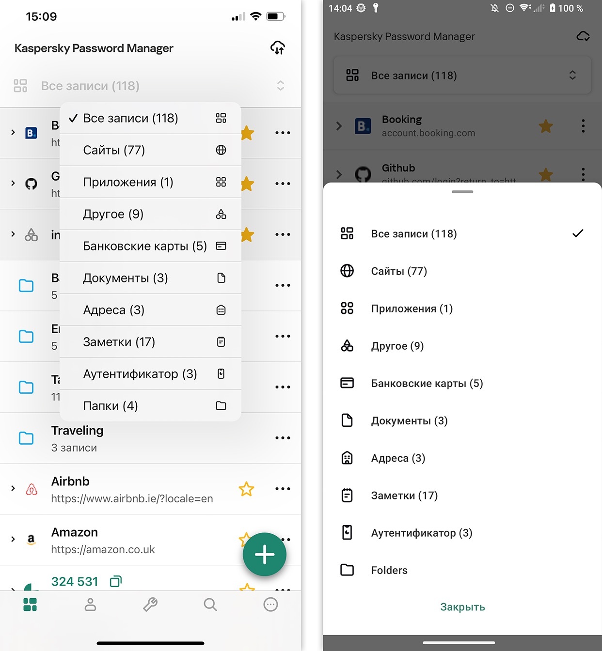Open ellipsis menu for Airbnb entry
This screenshot has height=651, width=602.
pos(283,489)
